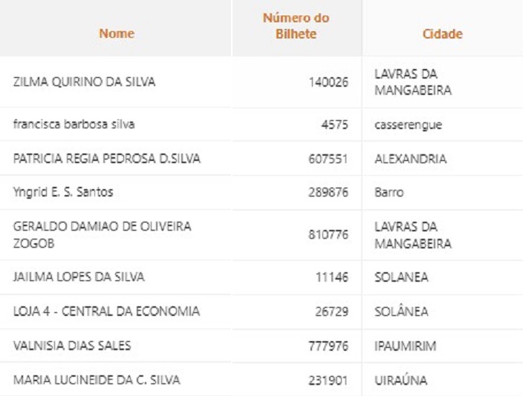
Task: Select GERALDO DAMIAO DE OLIVEIRA ZOGOB name
Action: click(x=102, y=235)
